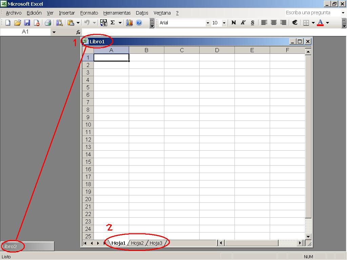Go to the previous sheet tab arrow
This screenshot has width=347, height=260.
point(91,243)
